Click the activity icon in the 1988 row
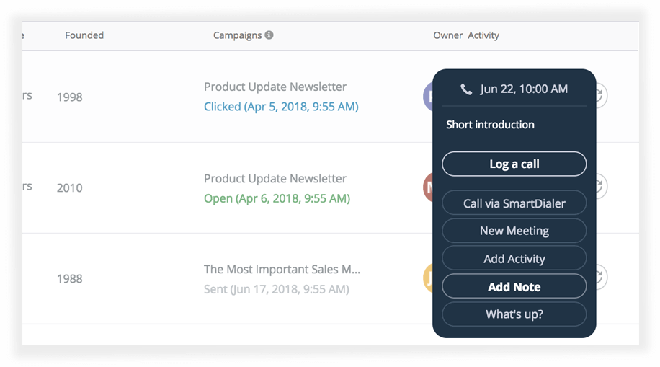The height and width of the screenshot is (367, 660). pos(601,277)
